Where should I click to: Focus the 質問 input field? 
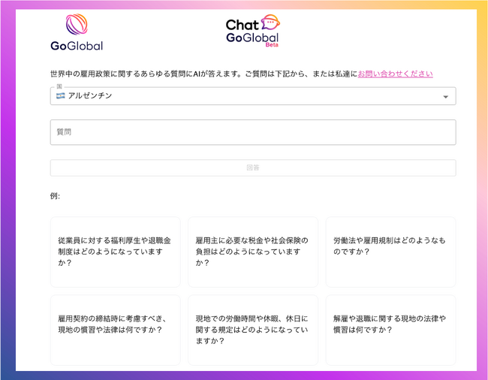pyautogui.click(x=252, y=132)
